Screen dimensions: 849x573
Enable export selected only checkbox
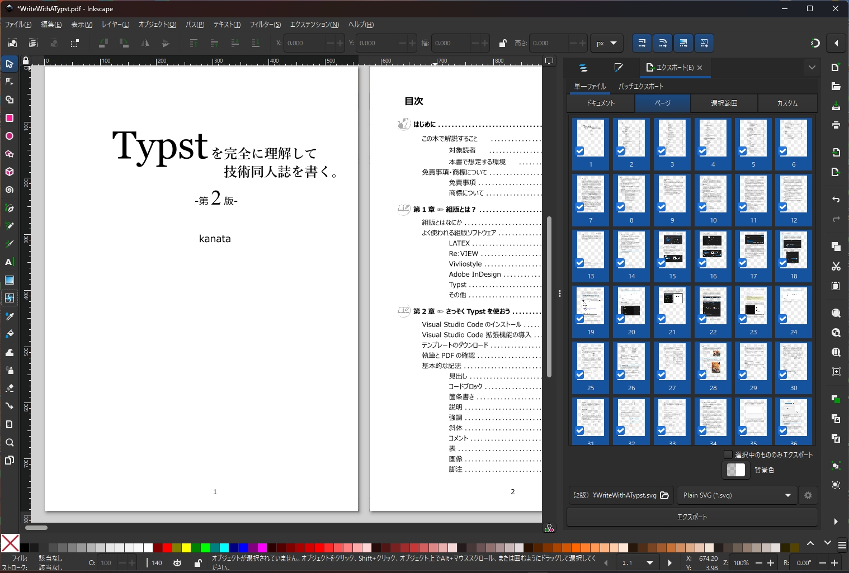728,454
